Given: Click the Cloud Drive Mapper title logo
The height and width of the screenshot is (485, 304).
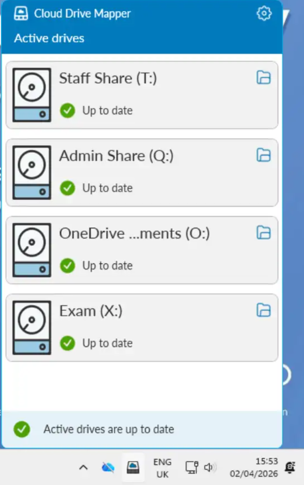Looking at the screenshot, I should [x=21, y=14].
